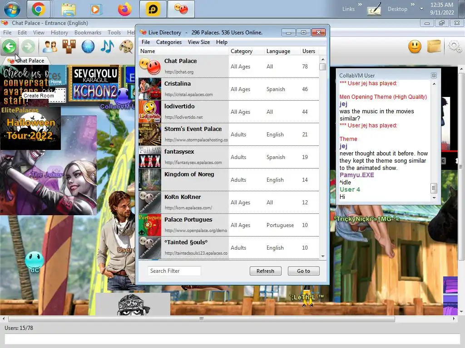
Task: Click Halloween Tour 2022 banner
Action: [30, 128]
